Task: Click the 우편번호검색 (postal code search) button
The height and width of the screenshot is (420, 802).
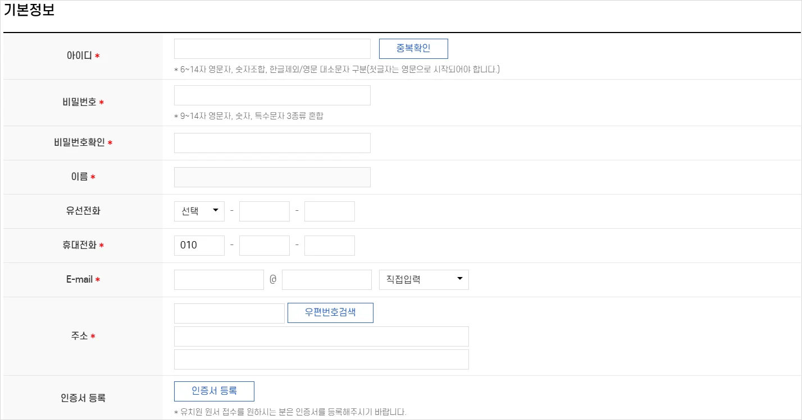Action: click(330, 313)
